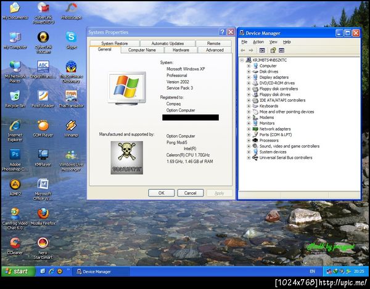The width and height of the screenshot is (370, 289).
Task: Open CyberLink PowerDVD 9 desktop icon
Action: [x=43, y=13]
